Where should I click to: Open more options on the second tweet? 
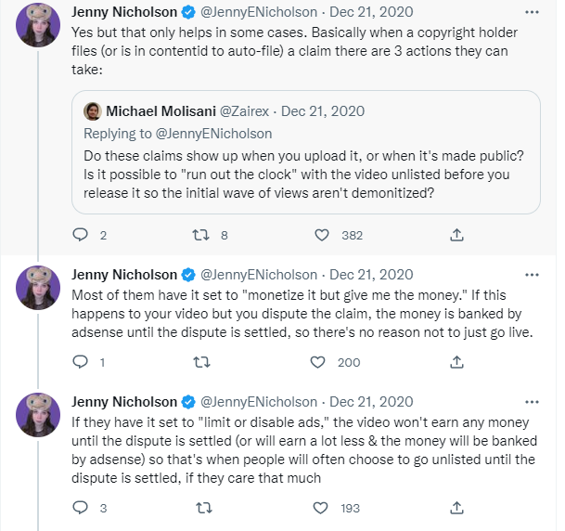531,275
